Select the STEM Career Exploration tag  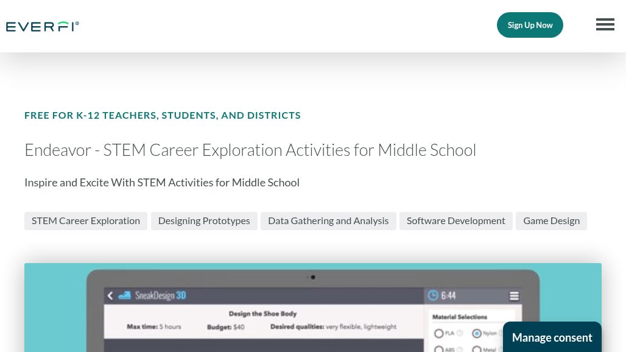(x=86, y=220)
